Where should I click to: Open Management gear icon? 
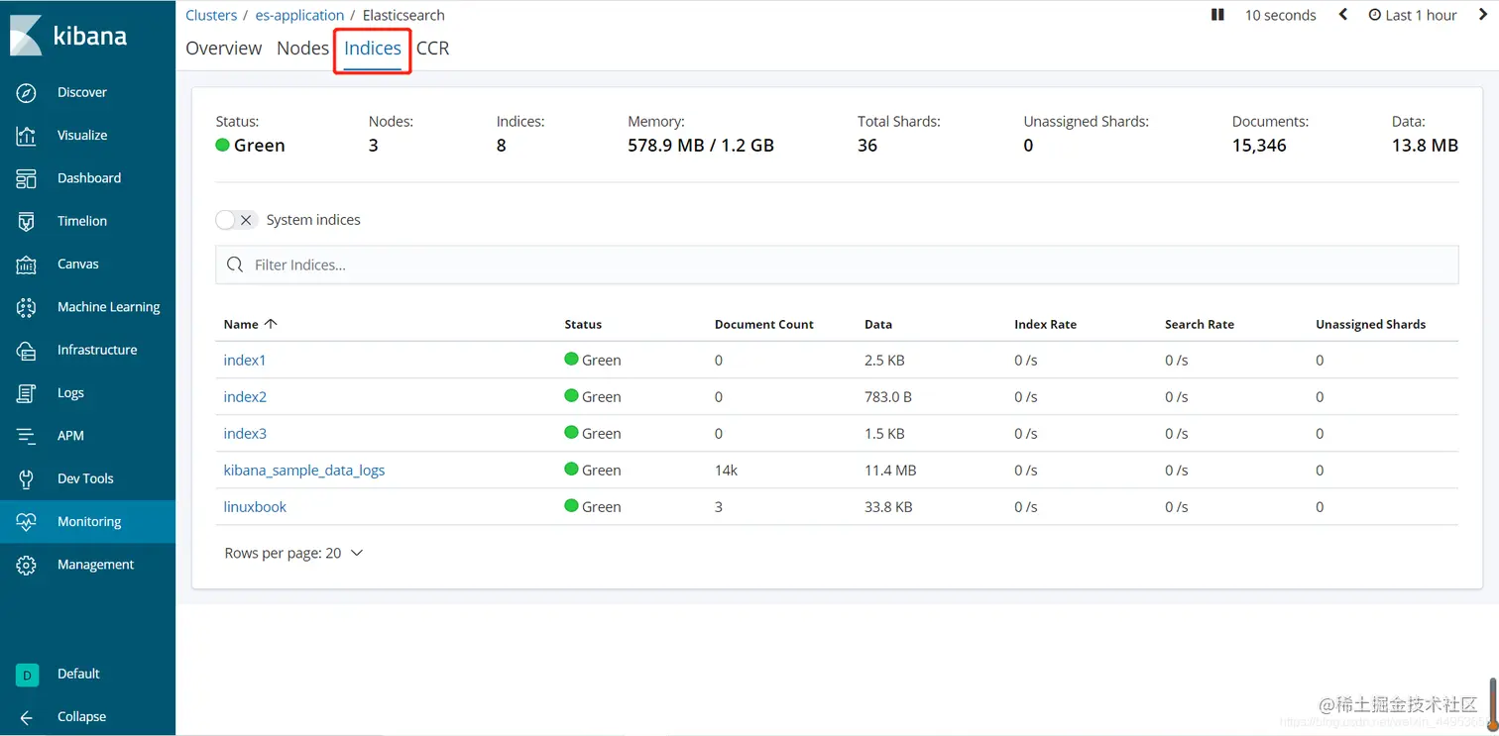point(27,565)
